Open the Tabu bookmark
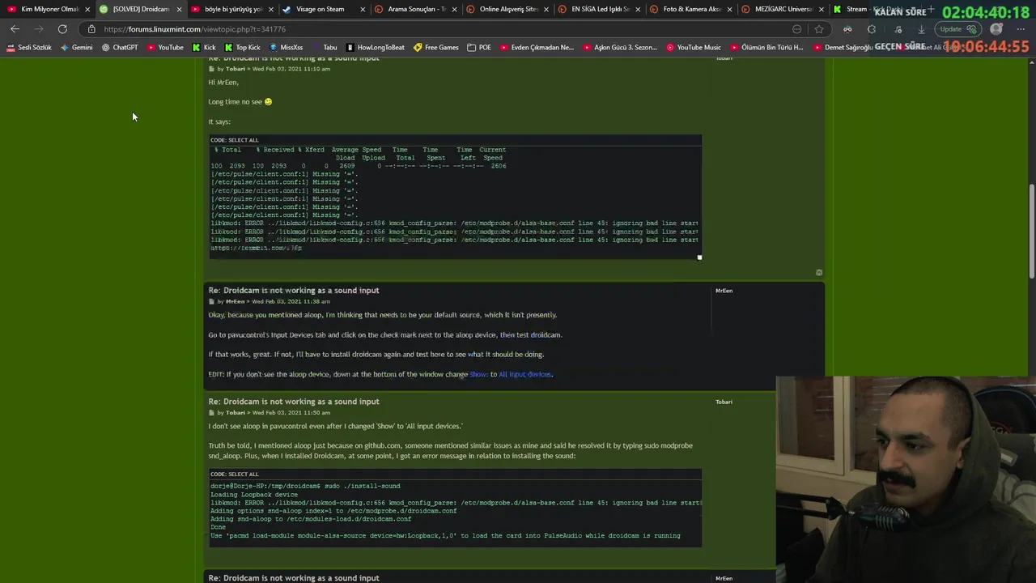The width and height of the screenshot is (1036, 583). point(325,48)
